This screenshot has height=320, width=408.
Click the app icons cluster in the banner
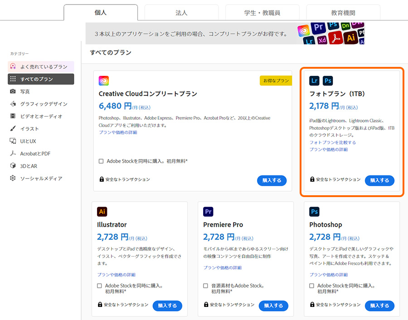pos(331,33)
